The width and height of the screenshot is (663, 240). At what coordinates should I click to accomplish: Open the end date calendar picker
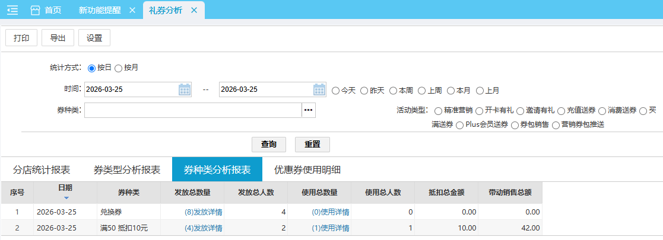point(319,89)
